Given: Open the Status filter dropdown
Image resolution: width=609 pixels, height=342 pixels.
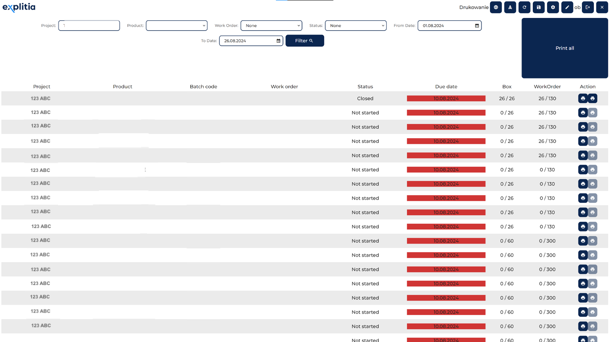Looking at the screenshot, I should (355, 26).
